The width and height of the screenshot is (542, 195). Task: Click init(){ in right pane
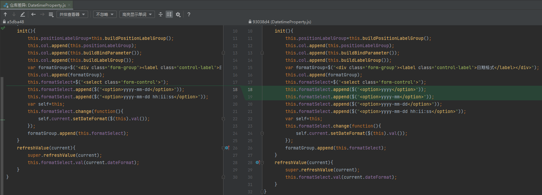point(284,31)
